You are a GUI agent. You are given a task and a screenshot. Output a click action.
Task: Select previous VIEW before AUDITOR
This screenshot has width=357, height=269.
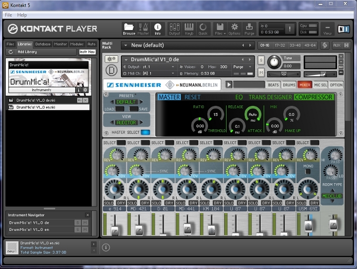tap(112, 123)
